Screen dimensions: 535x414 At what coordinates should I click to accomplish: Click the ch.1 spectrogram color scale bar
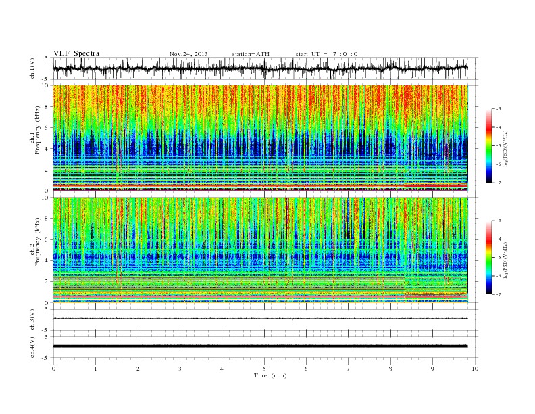[x=488, y=145]
